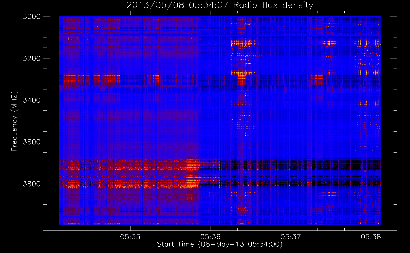The height and width of the screenshot is (253, 410).
Task: Select the "Frequency (MHZ)" y-axis label
Action: pos(14,121)
